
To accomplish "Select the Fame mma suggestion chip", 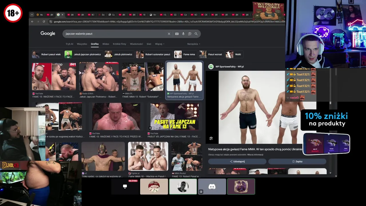I will 185,54.
